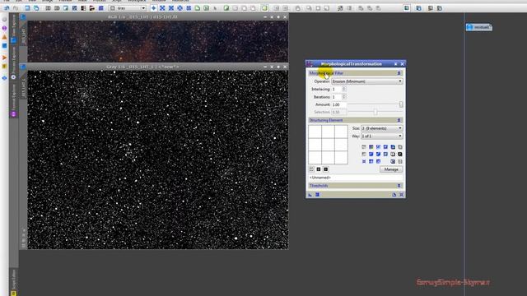Click the Iterations spin arrows
527x296 pixels.
click(344, 97)
